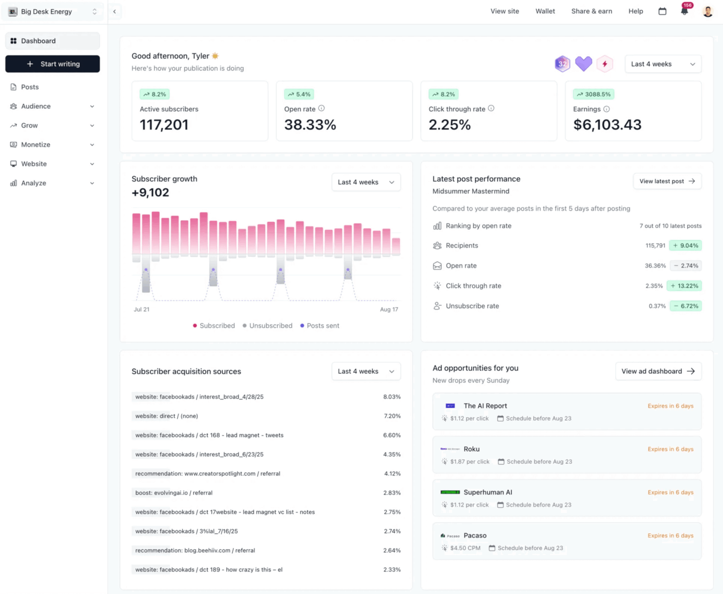Select the Analyze chart icon
The height and width of the screenshot is (594, 723).
13,183
